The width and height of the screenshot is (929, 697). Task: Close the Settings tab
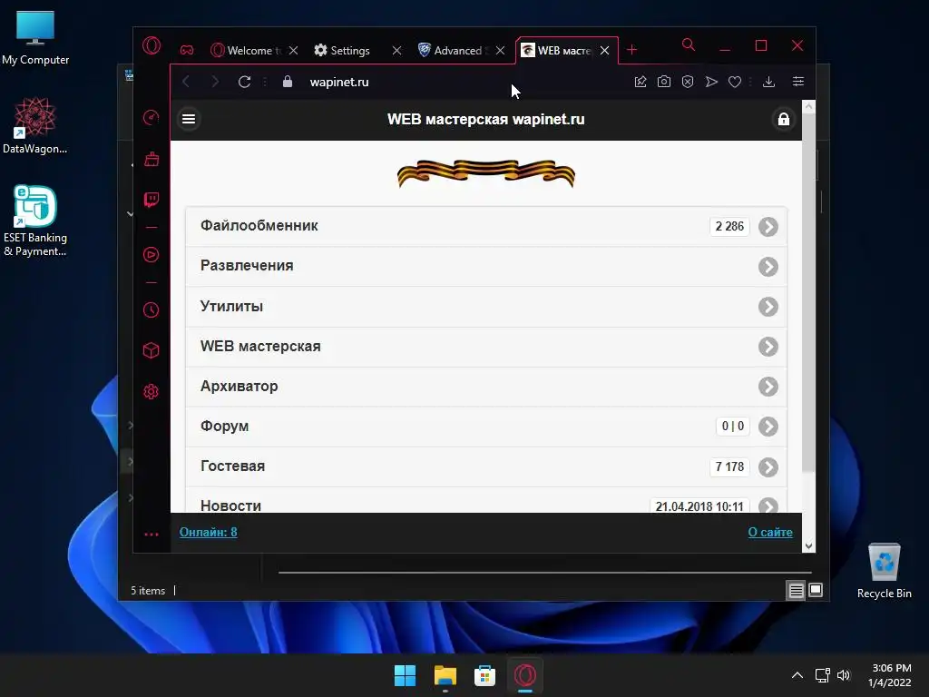click(x=397, y=51)
